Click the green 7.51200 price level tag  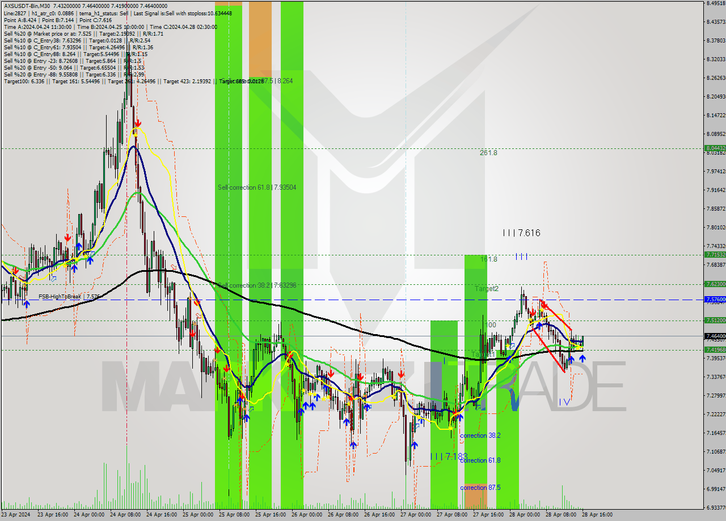(x=715, y=320)
